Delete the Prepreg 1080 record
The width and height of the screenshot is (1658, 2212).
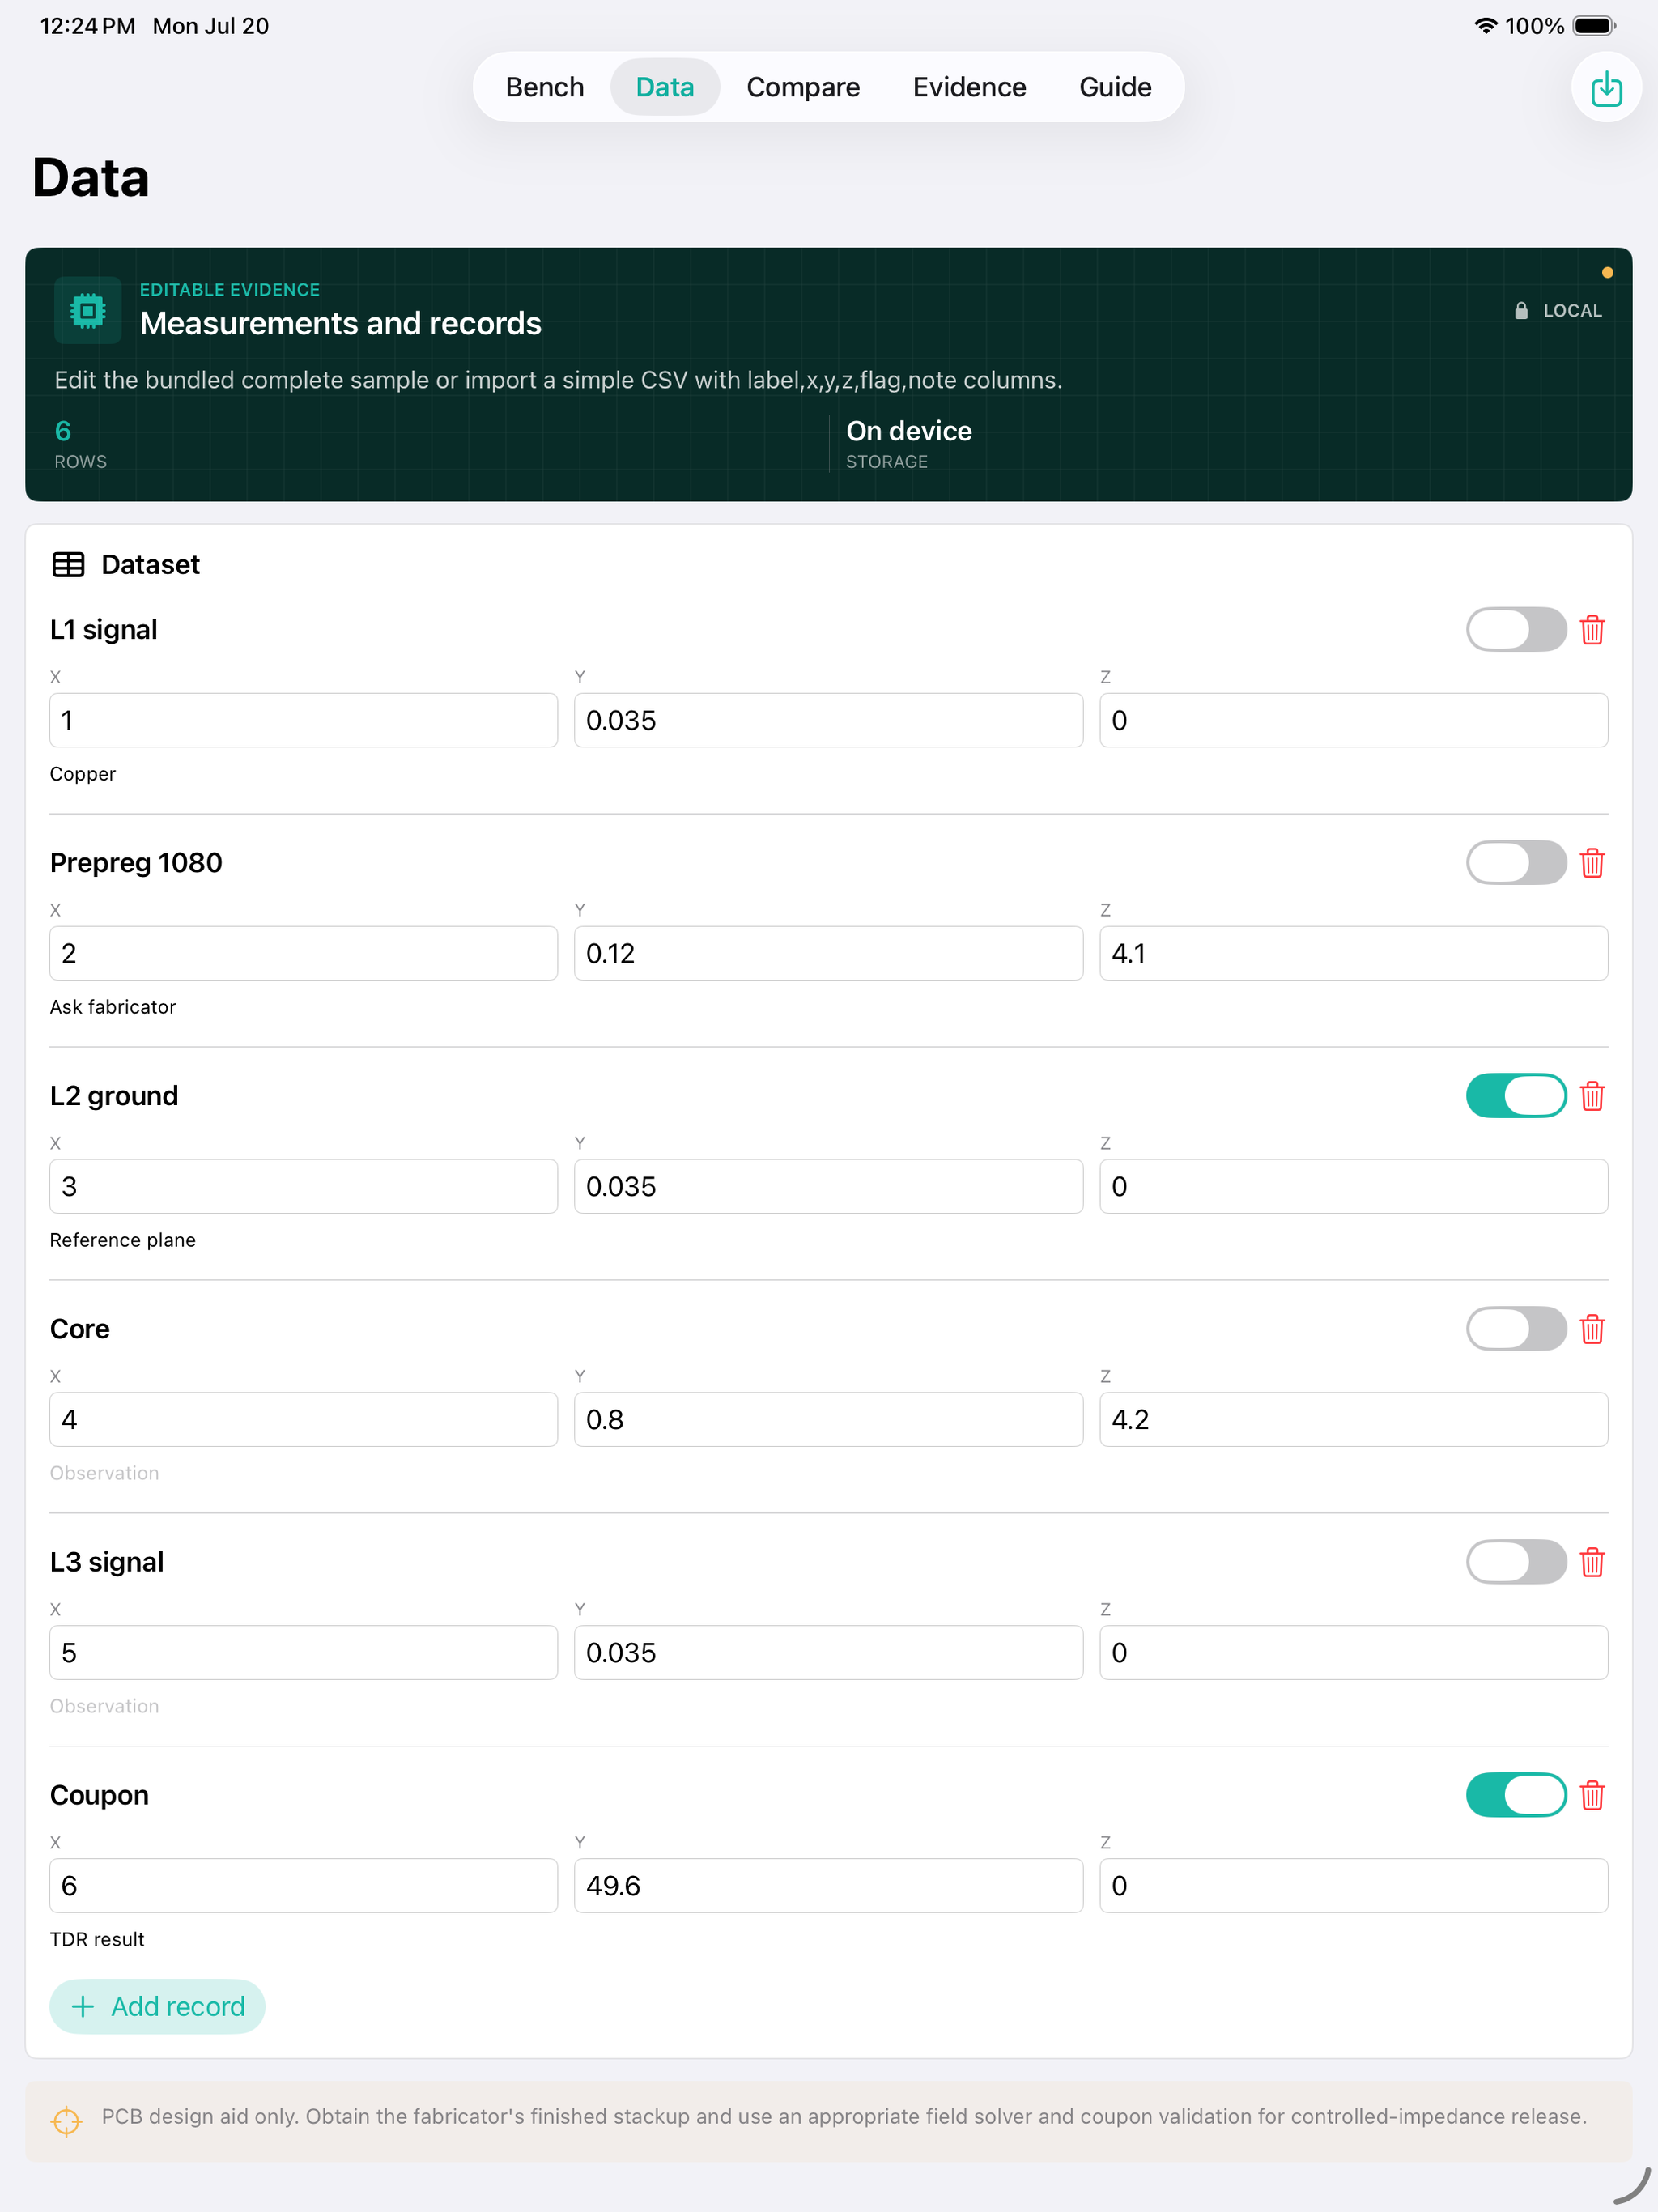click(x=1592, y=863)
